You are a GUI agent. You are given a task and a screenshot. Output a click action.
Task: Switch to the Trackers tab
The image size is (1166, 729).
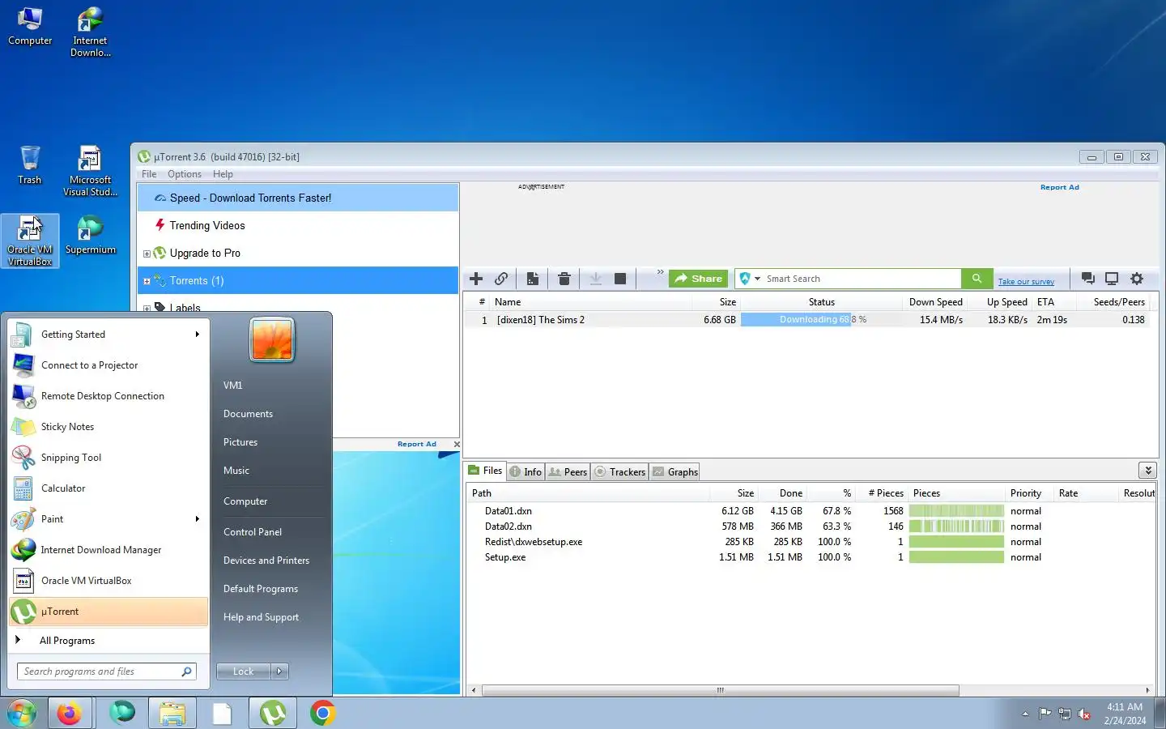620,471
